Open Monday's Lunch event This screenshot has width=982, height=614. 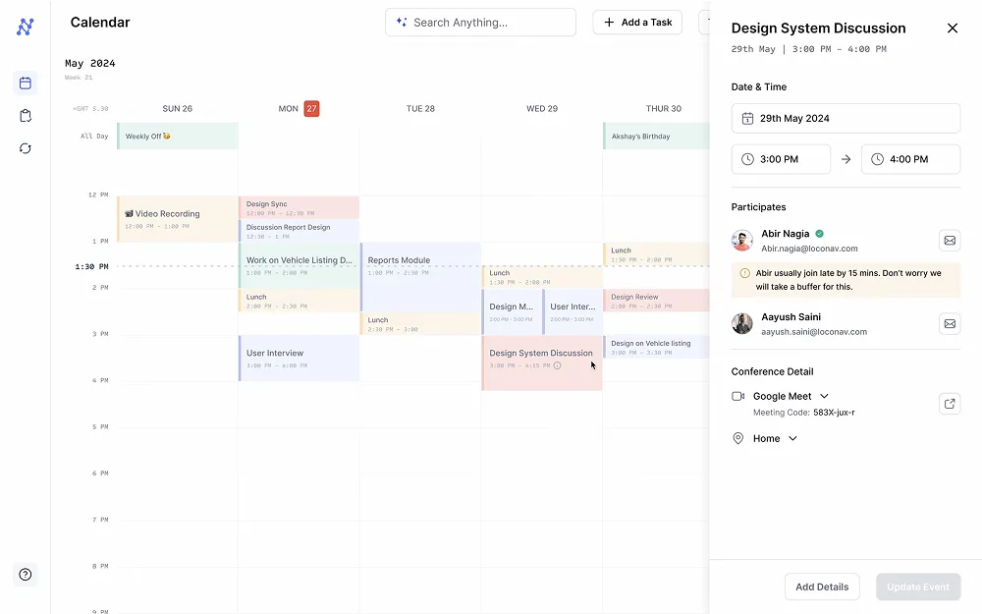(299, 301)
